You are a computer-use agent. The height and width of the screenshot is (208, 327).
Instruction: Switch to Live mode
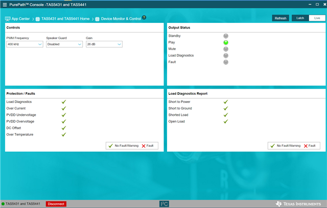[317, 18]
